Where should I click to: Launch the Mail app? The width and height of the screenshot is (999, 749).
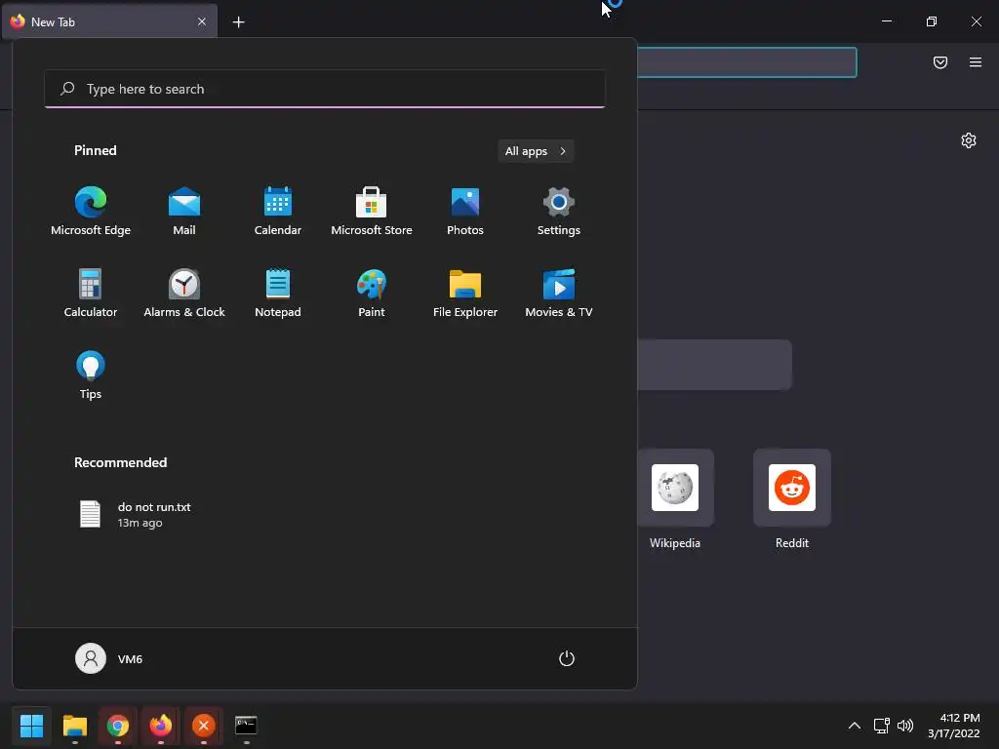tap(184, 212)
